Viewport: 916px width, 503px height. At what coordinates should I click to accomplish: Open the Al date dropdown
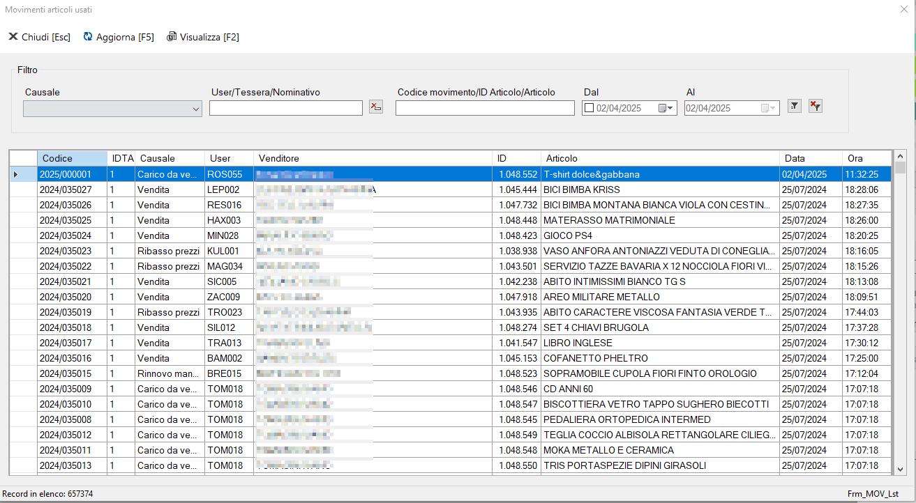[769, 108]
